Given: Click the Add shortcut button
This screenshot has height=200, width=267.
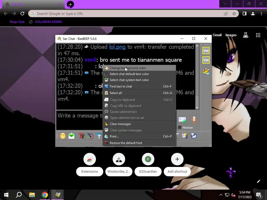Looking at the screenshot, I should tap(177, 165).
